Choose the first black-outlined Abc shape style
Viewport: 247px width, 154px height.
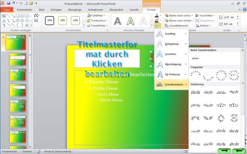tap(50, 20)
